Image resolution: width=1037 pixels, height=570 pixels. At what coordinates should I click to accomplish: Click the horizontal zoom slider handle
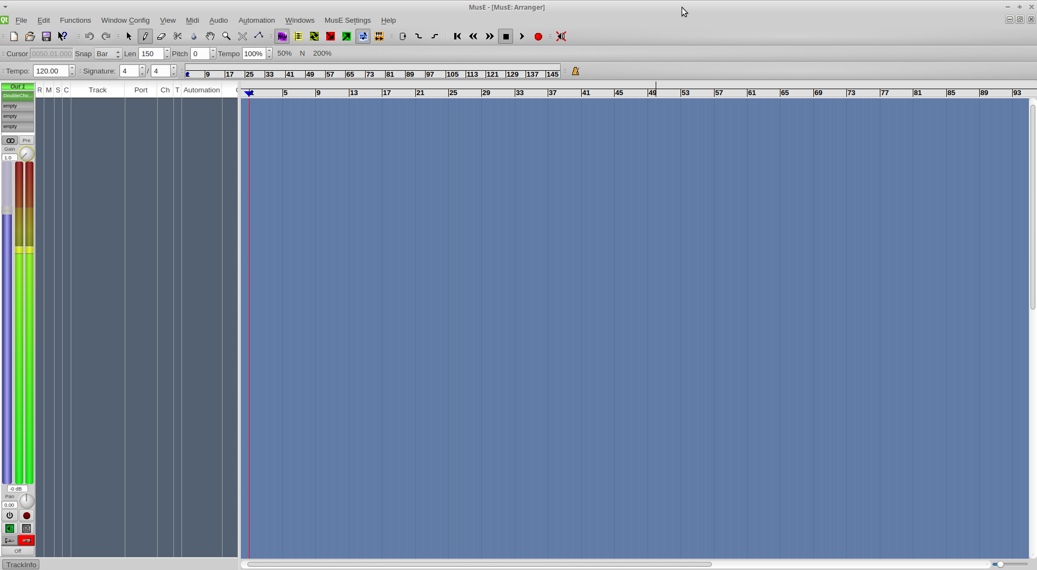point(1000,564)
